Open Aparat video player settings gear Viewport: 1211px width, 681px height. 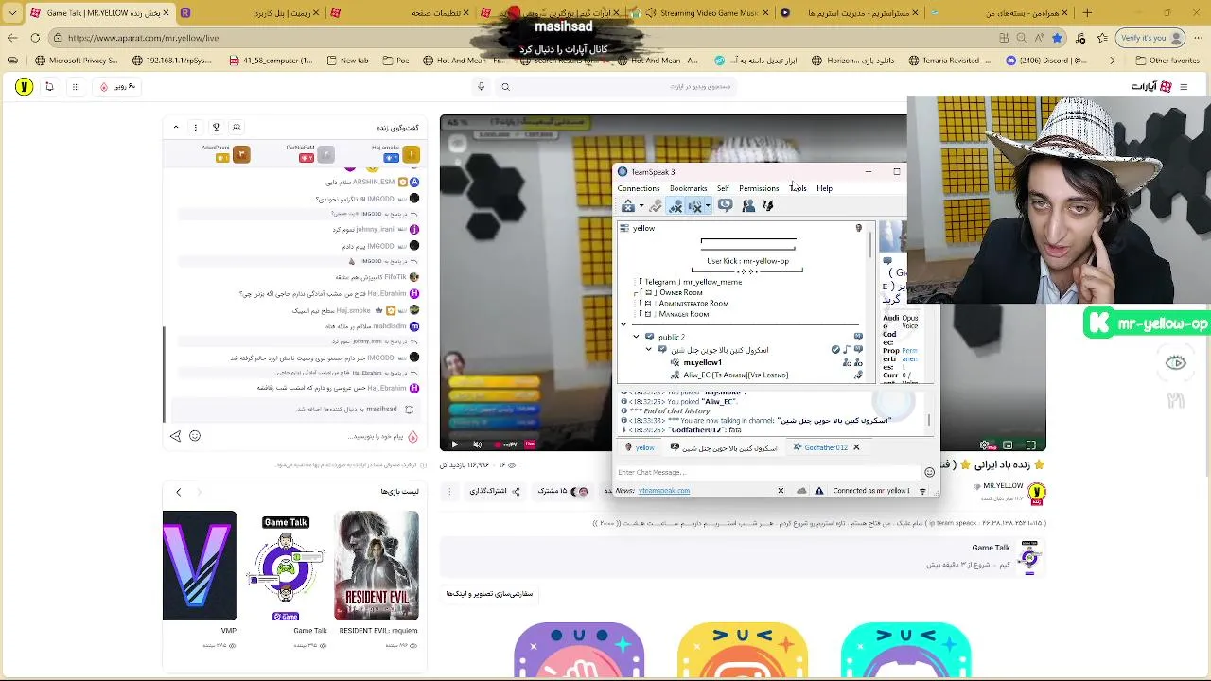985,445
